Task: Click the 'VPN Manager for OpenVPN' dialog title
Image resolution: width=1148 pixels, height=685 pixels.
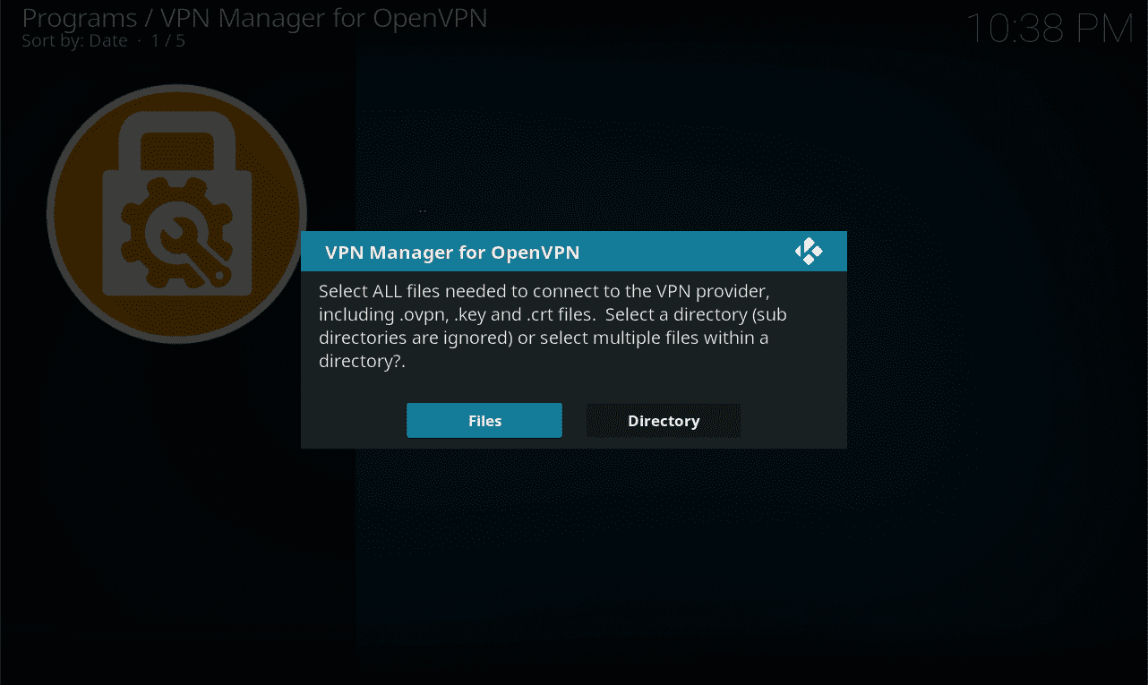Action: coord(452,253)
